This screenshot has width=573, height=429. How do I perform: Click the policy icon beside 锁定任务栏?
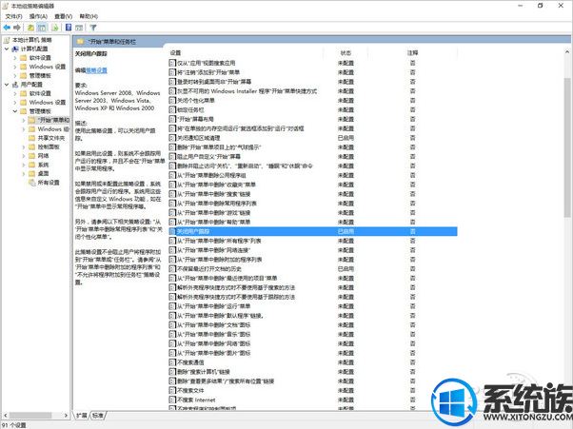[172, 109]
